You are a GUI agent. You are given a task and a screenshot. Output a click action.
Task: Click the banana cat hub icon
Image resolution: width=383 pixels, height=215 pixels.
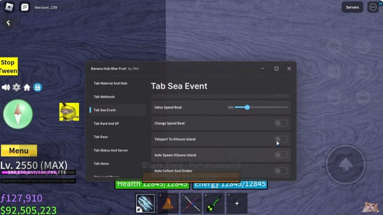pos(69,112)
